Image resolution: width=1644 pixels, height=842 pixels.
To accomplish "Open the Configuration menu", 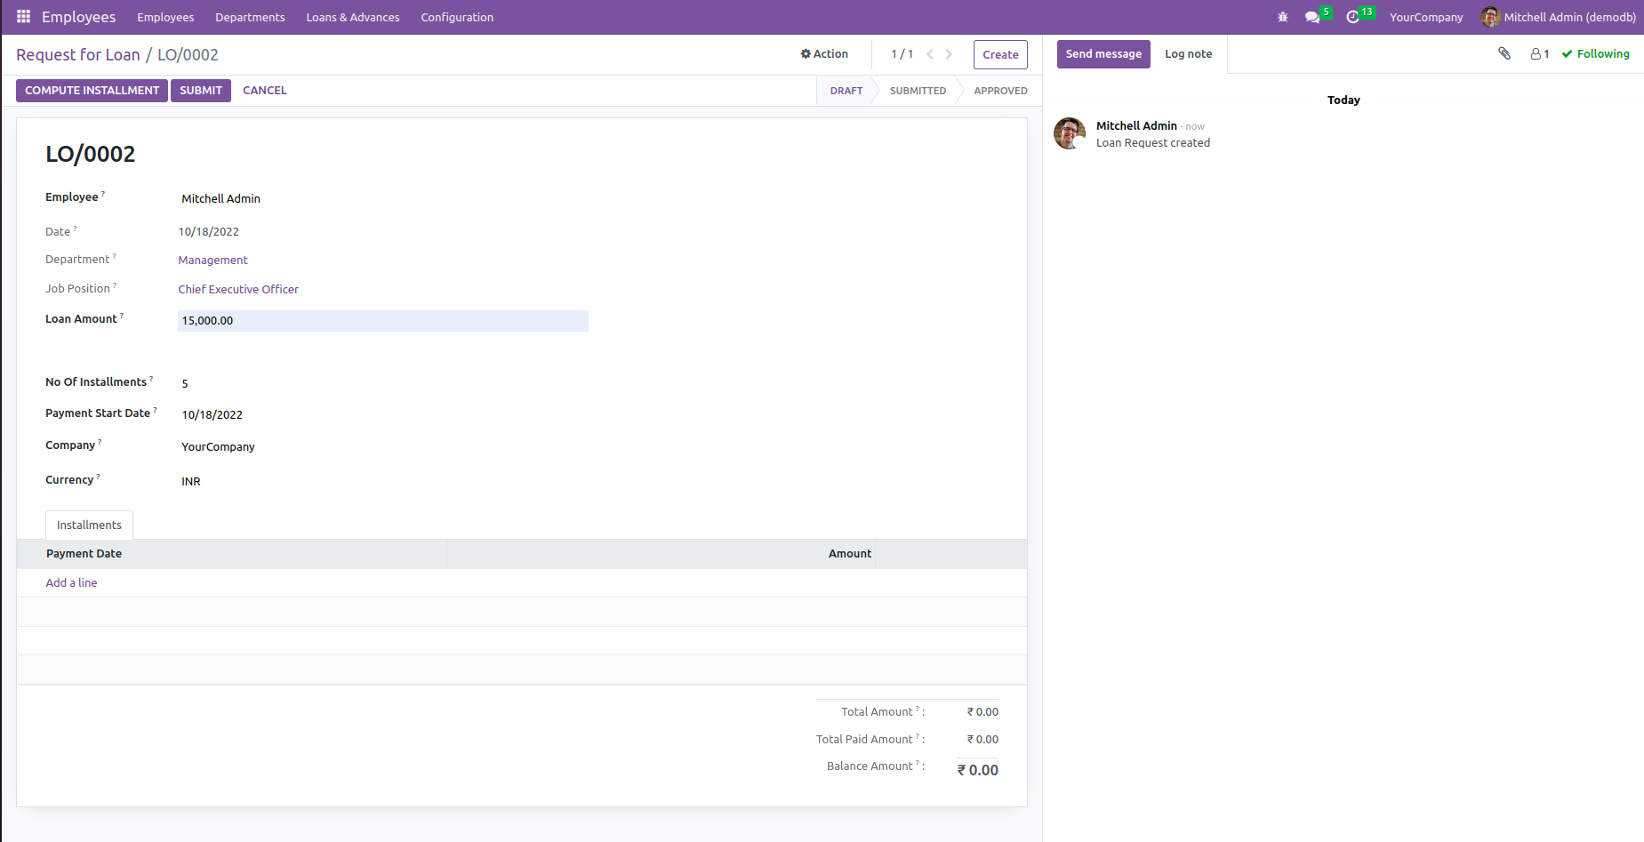I will [x=457, y=17].
